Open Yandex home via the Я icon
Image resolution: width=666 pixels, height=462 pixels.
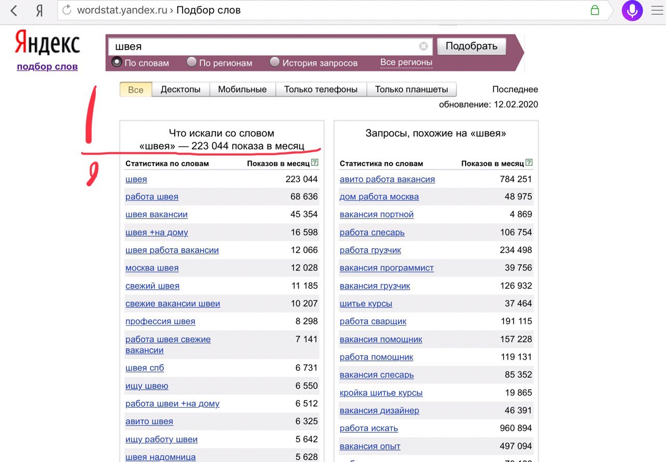coord(40,10)
